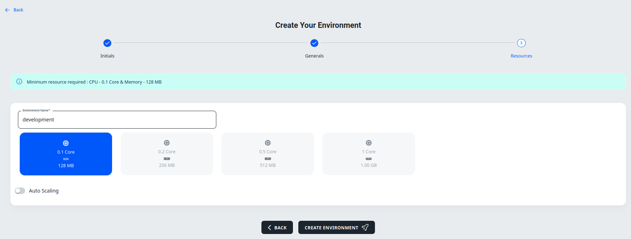Click the CPU chip icon on 0.1 Core card

(x=66, y=143)
